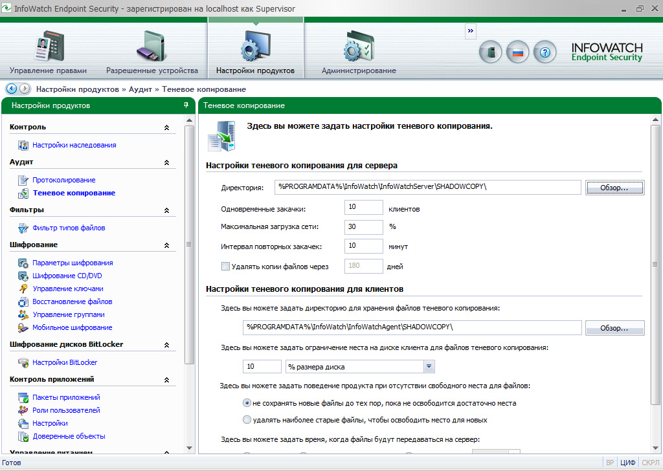The width and height of the screenshot is (663, 471).
Task: Click Обзор next to server Директория field
Action: [x=615, y=188]
